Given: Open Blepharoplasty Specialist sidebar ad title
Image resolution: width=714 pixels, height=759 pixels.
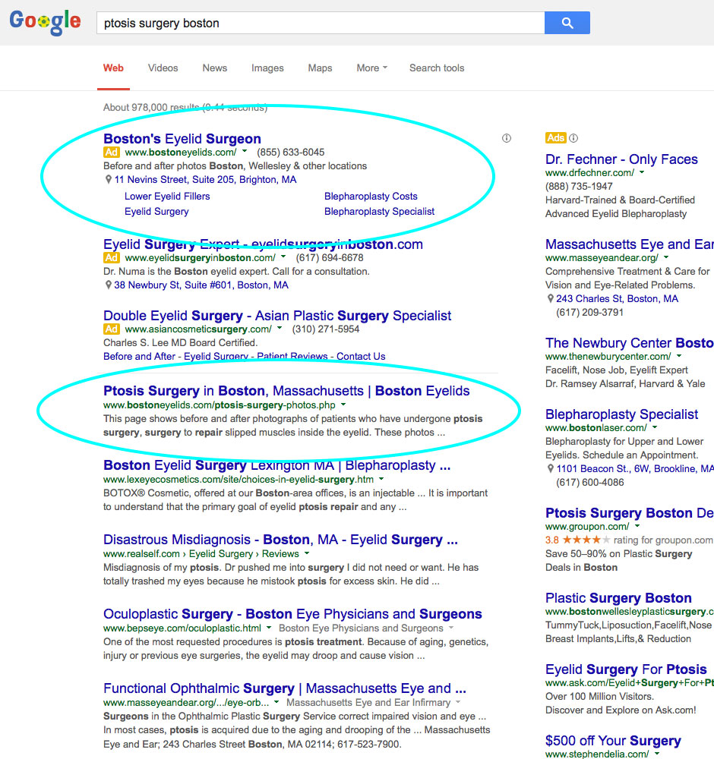Looking at the screenshot, I should click(x=621, y=414).
